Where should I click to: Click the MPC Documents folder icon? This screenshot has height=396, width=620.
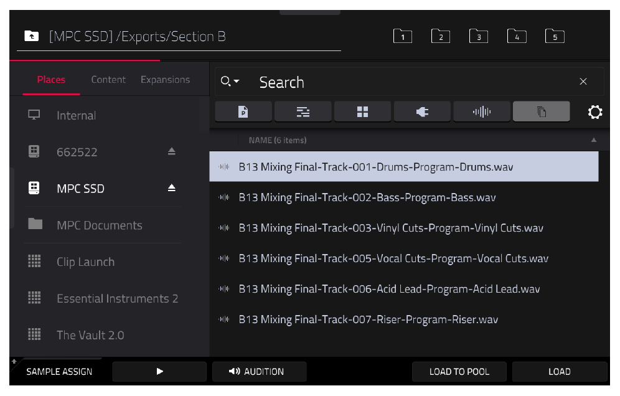pyautogui.click(x=35, y=224)
